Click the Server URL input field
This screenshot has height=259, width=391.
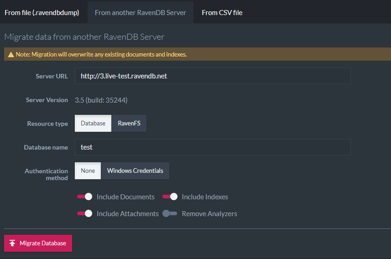coord(213,76)
